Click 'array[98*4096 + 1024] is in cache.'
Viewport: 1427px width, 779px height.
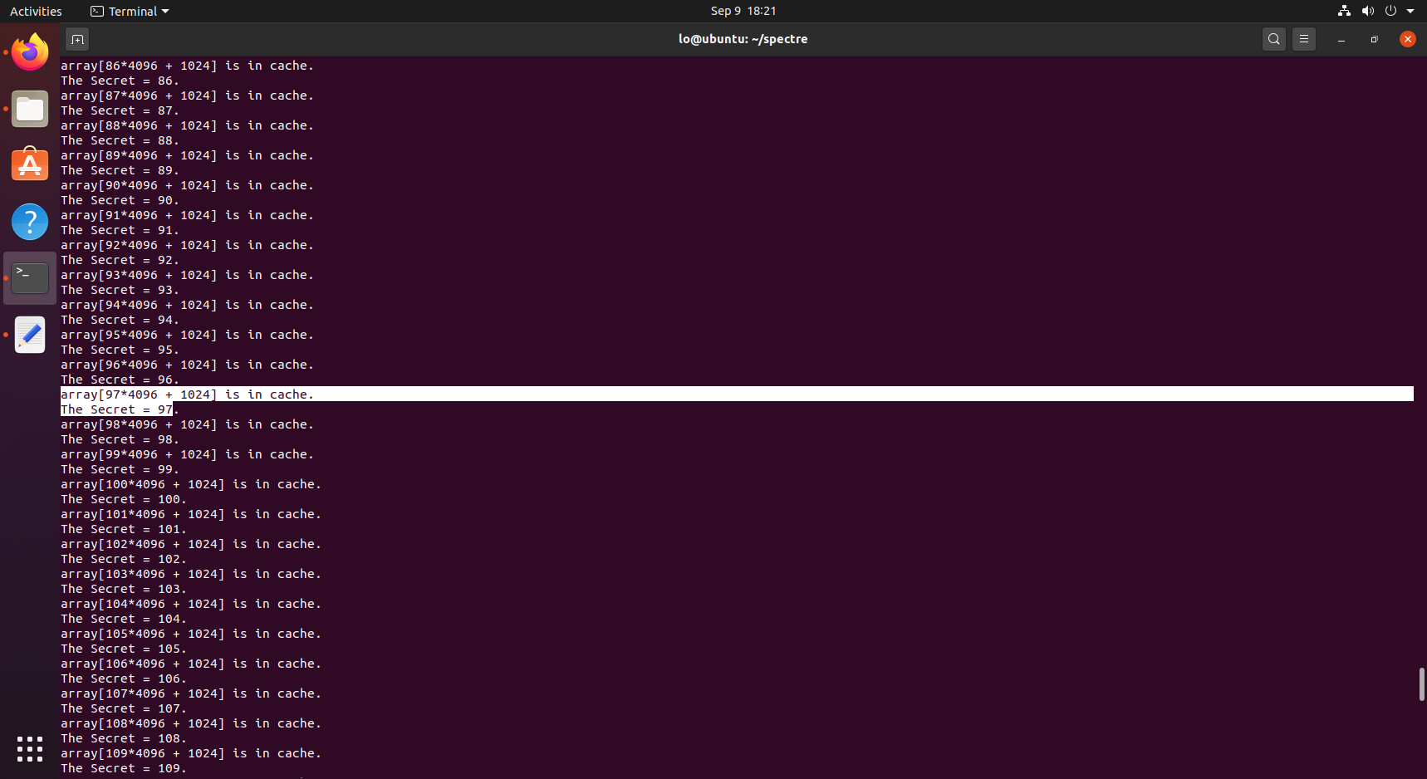[187, 424]
